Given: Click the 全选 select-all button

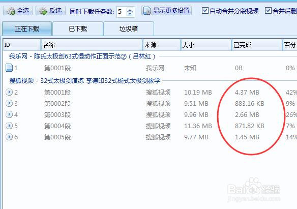Looking at the screenshot, I should (x=18, y=11).
